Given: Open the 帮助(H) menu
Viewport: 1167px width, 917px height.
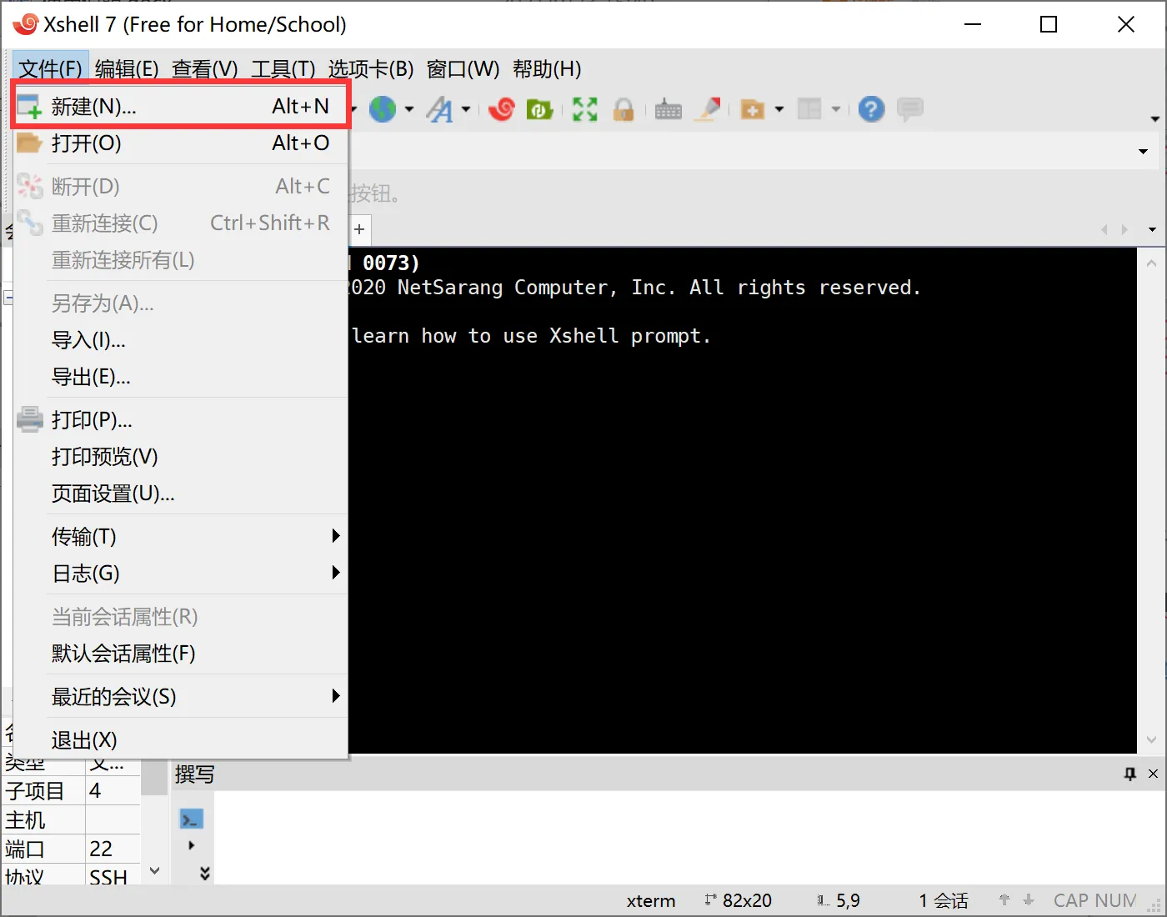Looking at the screenshot, I should (x=547, y=68).
